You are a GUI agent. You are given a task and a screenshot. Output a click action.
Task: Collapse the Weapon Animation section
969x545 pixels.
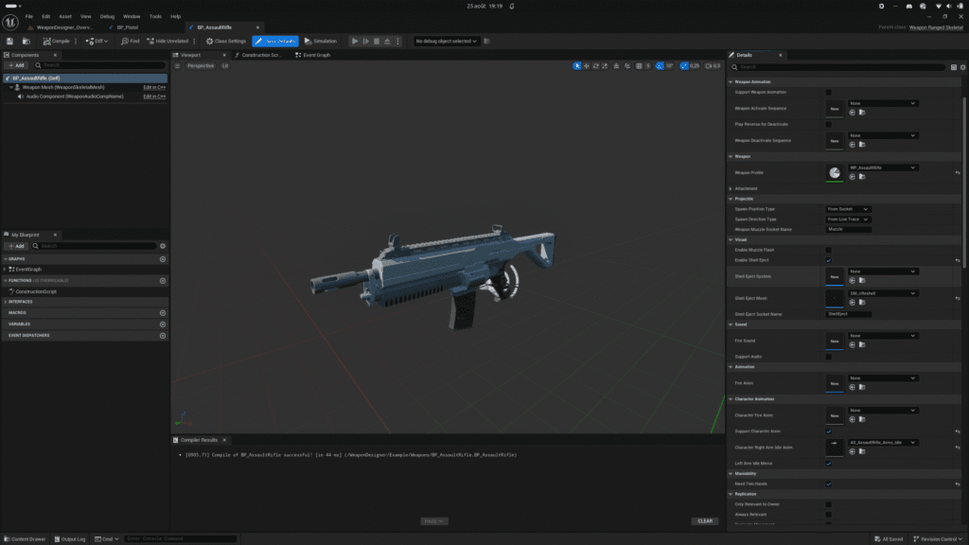click(x=731, y=81)
